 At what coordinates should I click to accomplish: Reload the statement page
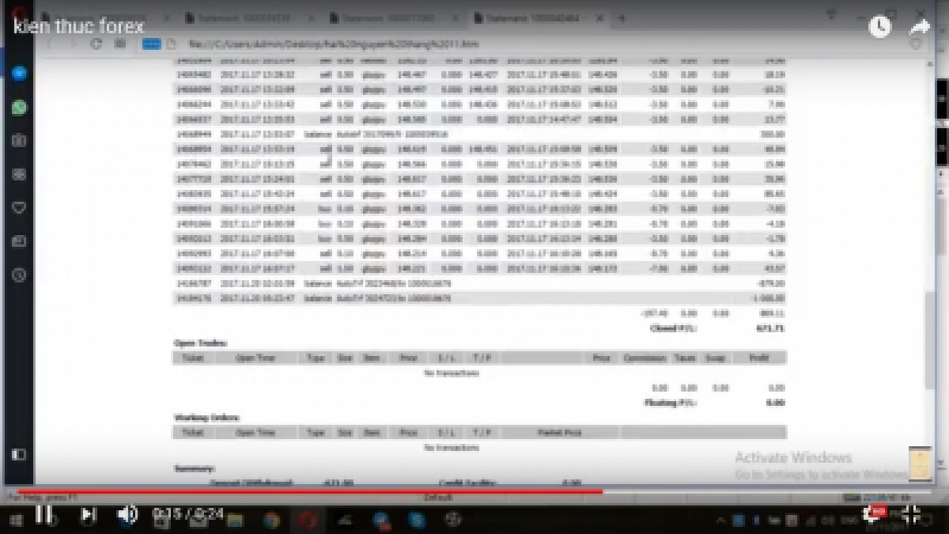[x=96, y=44]
